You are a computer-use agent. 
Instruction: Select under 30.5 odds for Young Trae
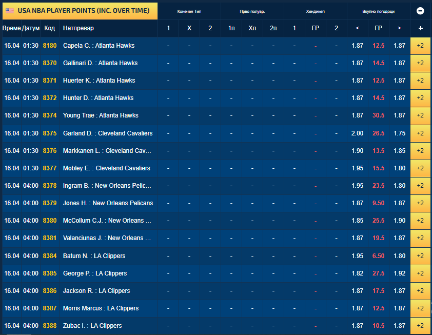point(357,115)
